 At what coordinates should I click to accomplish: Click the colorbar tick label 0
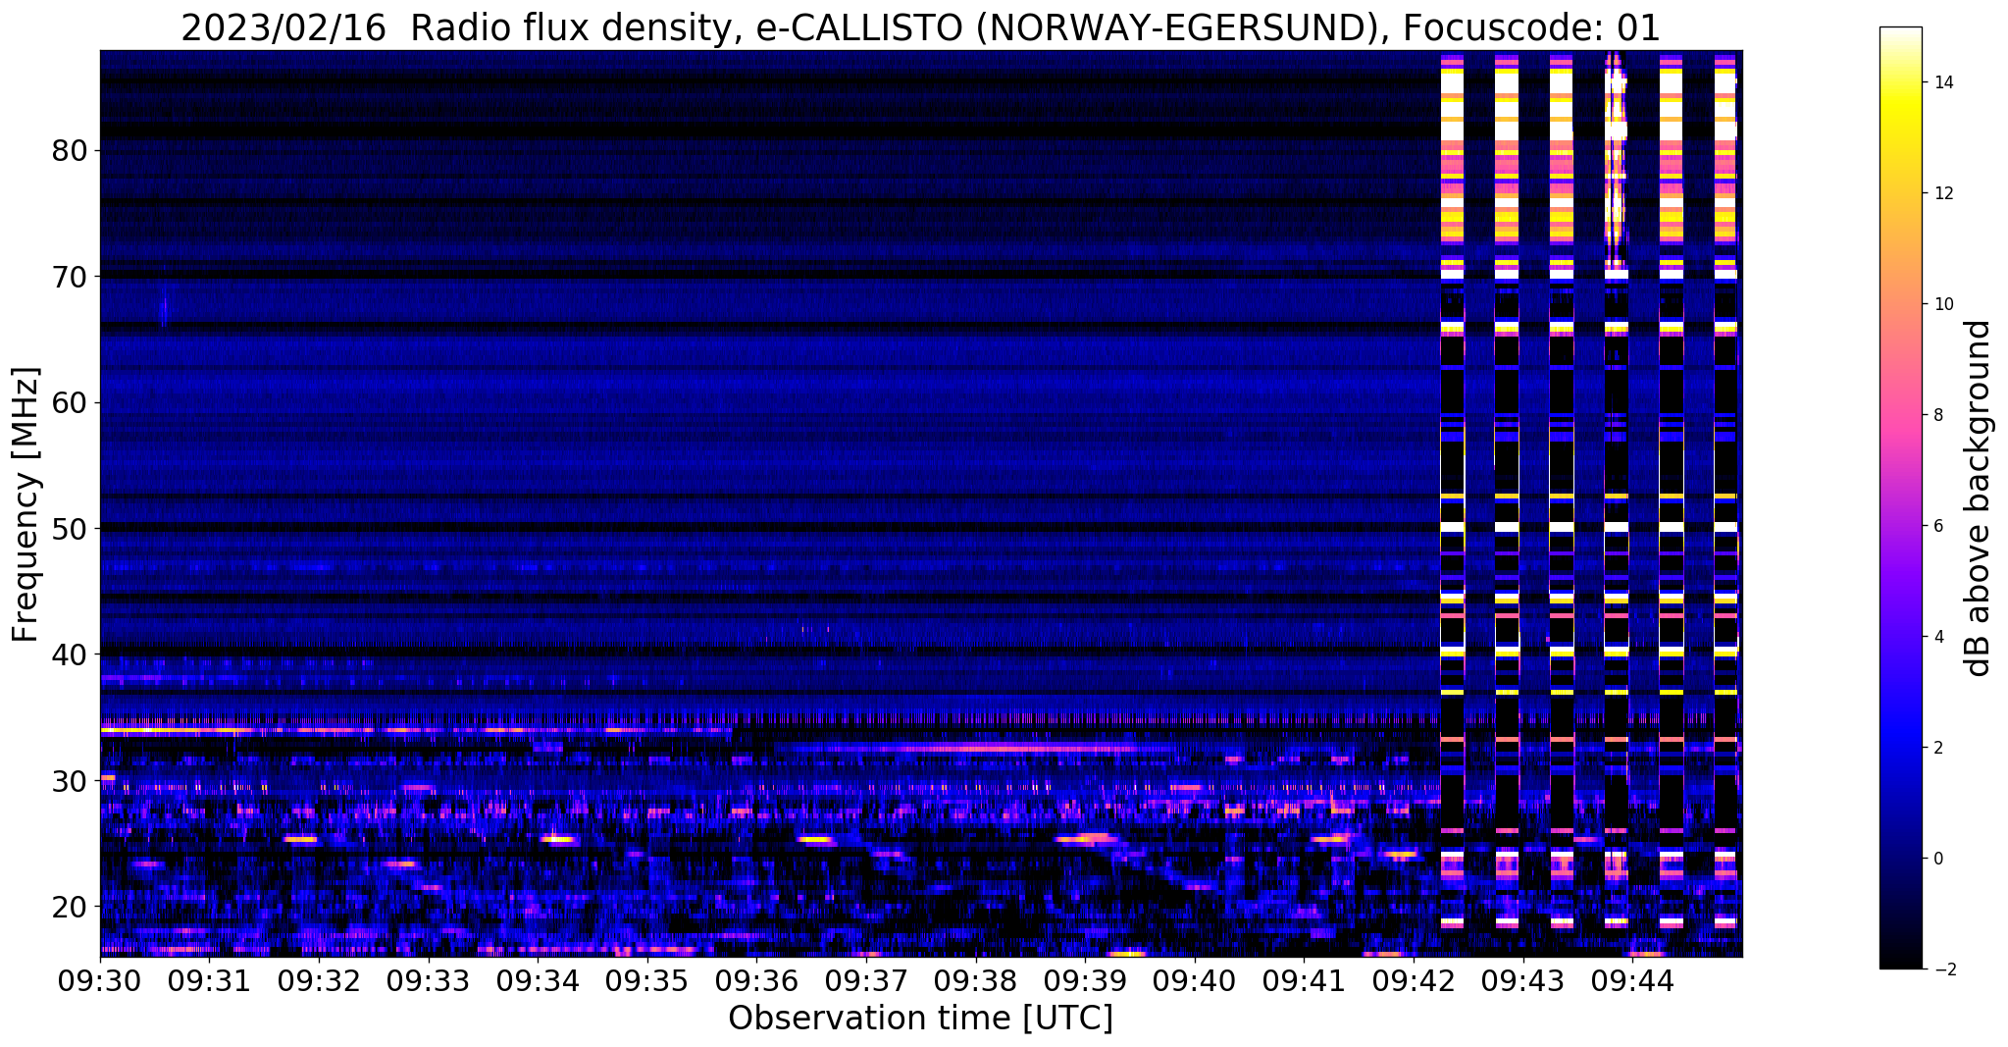coord(1937,859)
